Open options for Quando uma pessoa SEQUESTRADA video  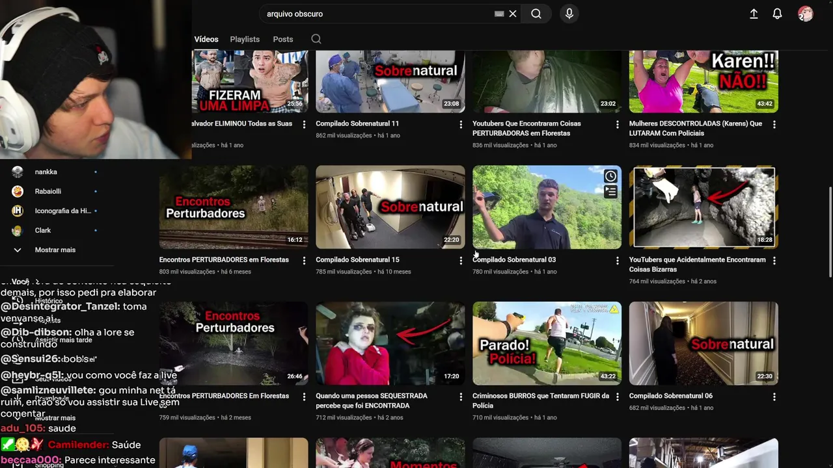tap(461, 396)
